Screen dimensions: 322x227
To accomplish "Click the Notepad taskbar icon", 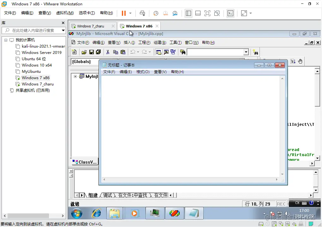I will [194, 213].
